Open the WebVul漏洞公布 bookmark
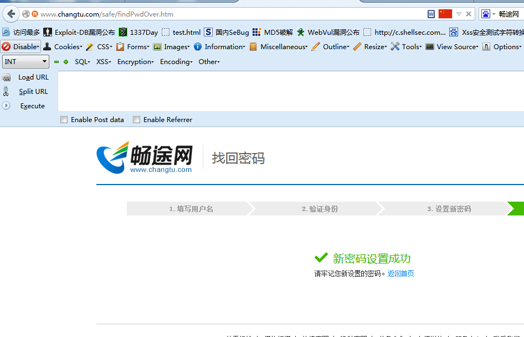 coord(328,33)
